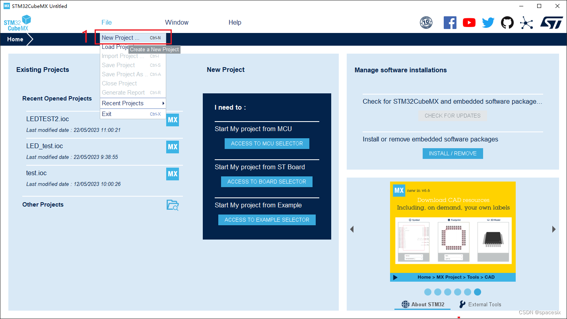The width and height of the screenshot is (567, 319).
Task: Show next banner slide with right arrow
Action: tap(554, 229)
